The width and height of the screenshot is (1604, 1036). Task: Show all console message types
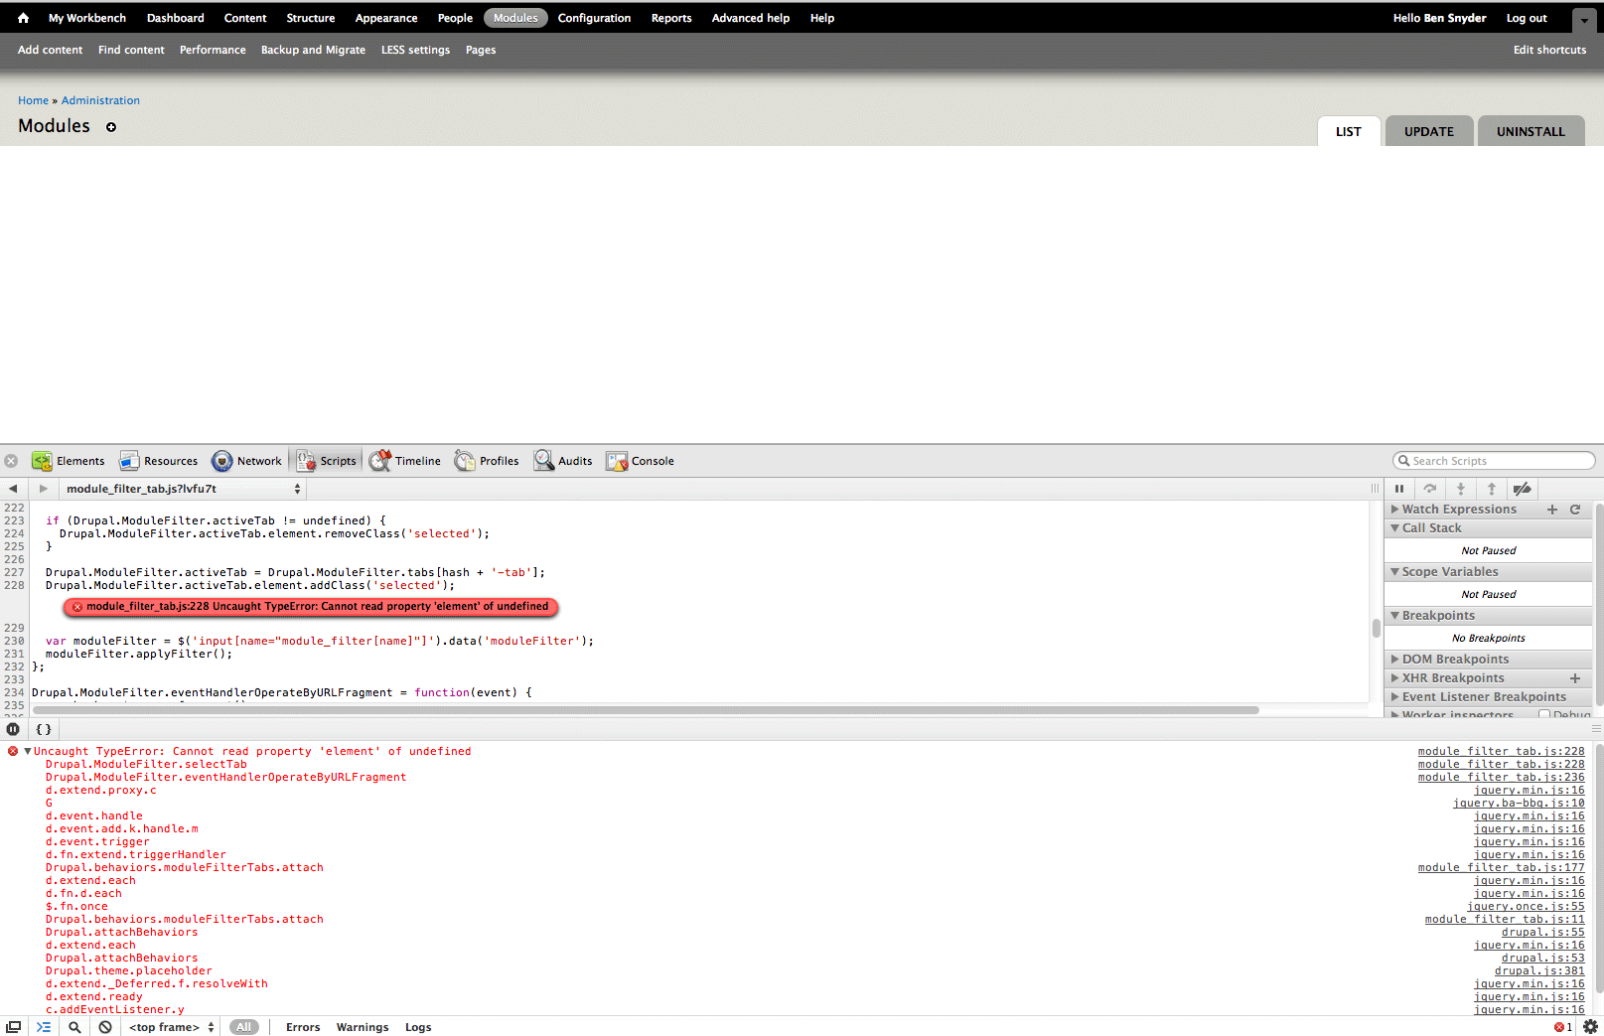tap(244, 1027)
